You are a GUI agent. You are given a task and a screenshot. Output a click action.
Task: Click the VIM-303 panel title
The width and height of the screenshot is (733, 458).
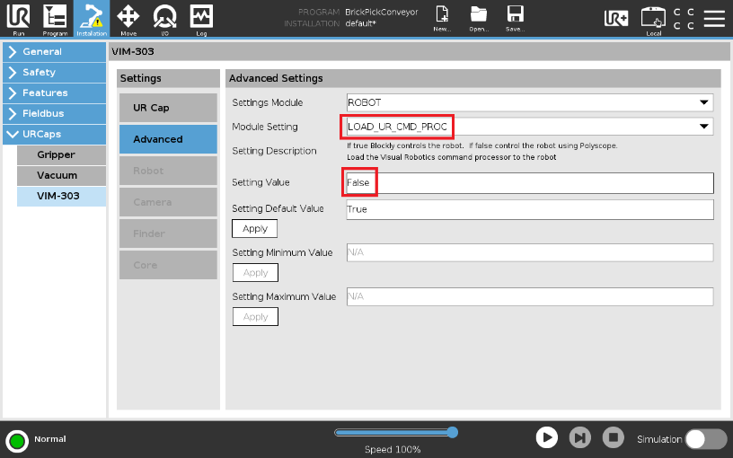[133, 51]
